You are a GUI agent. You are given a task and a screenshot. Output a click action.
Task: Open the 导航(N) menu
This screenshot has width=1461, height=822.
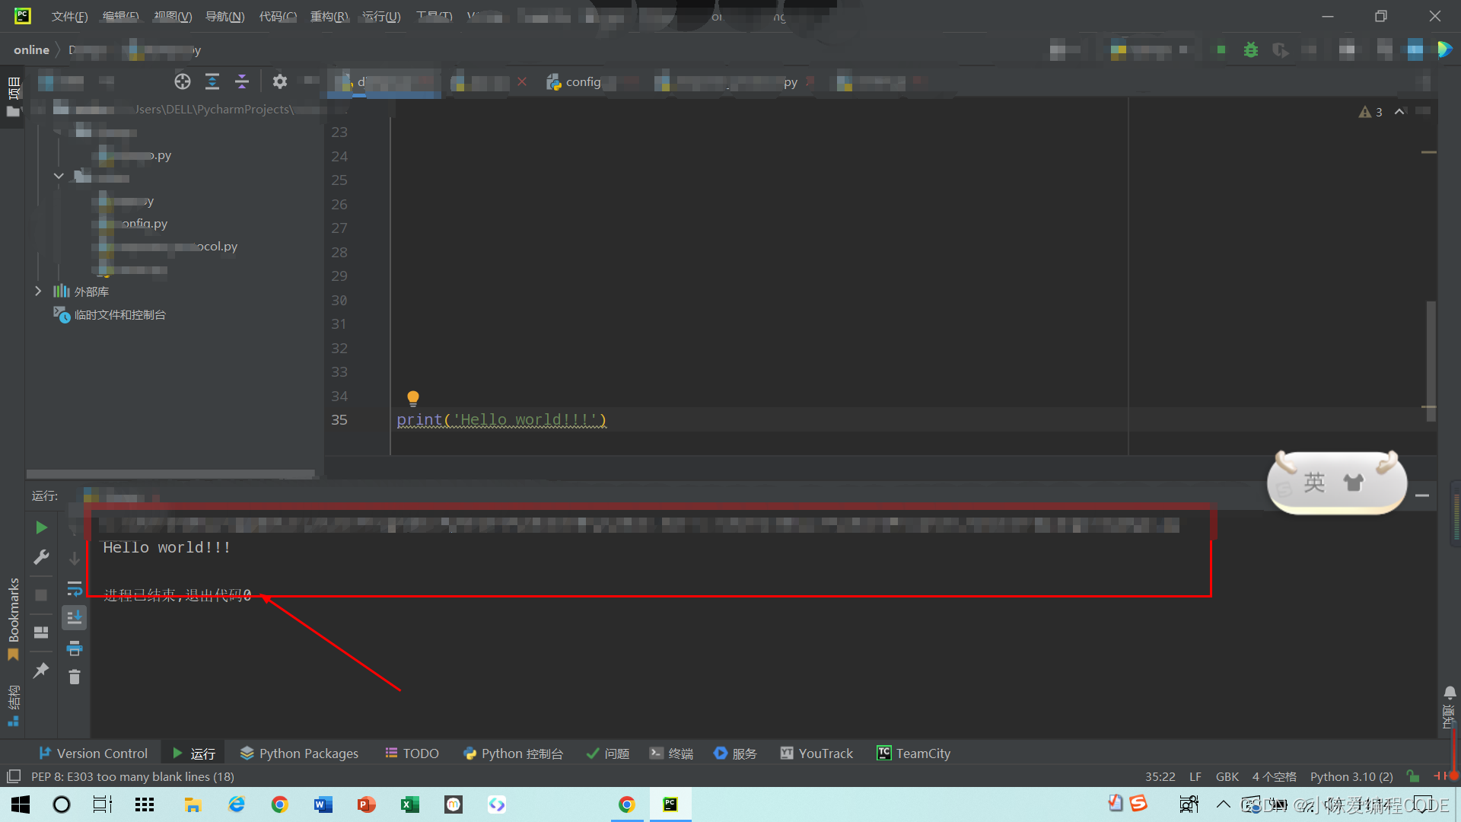224,16
